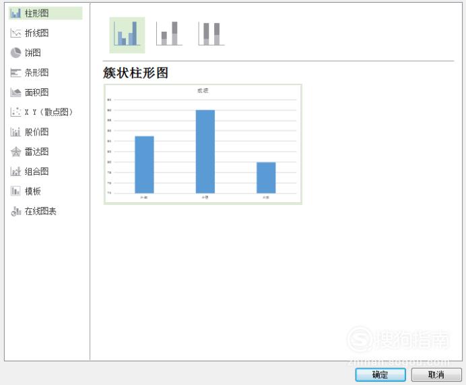466x385 pixels.
Task: Click the 雷达图 label text
Action: 36,152
